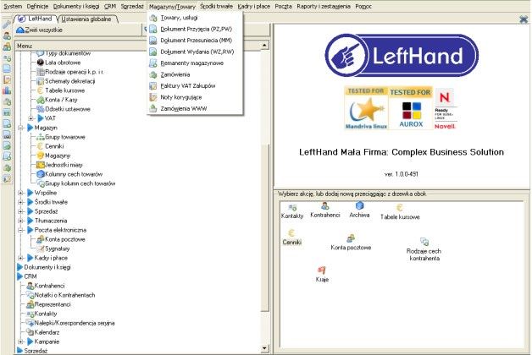Screen dimensions: 532x355
Task: Expand the Wspólne tree node
Action: (20, 193)
